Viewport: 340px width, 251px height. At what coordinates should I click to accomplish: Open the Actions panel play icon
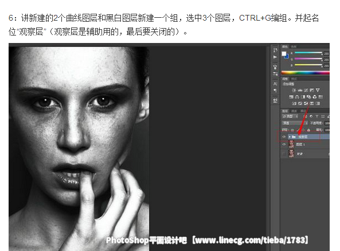click(275, 57)
